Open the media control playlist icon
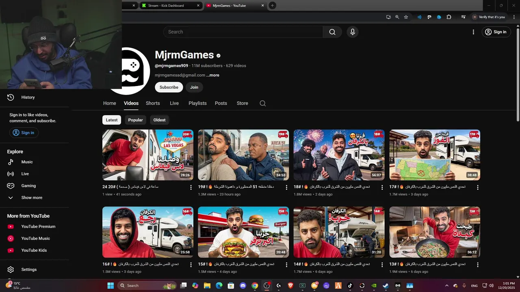Image resolution: width=520 pixels, height=292 pixels. coord(463,17)
